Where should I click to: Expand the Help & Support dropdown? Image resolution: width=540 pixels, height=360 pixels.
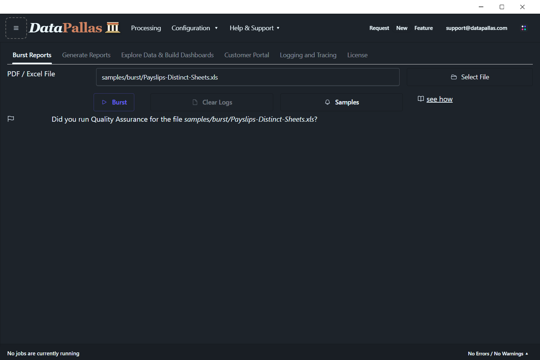(255, 28)
